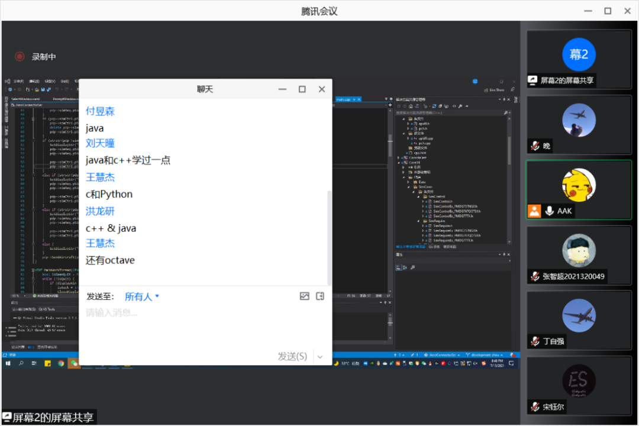Screen dimensions: 639x426
Task: Toggle the muted microphone icon for 丁自强
Action: 534,341
